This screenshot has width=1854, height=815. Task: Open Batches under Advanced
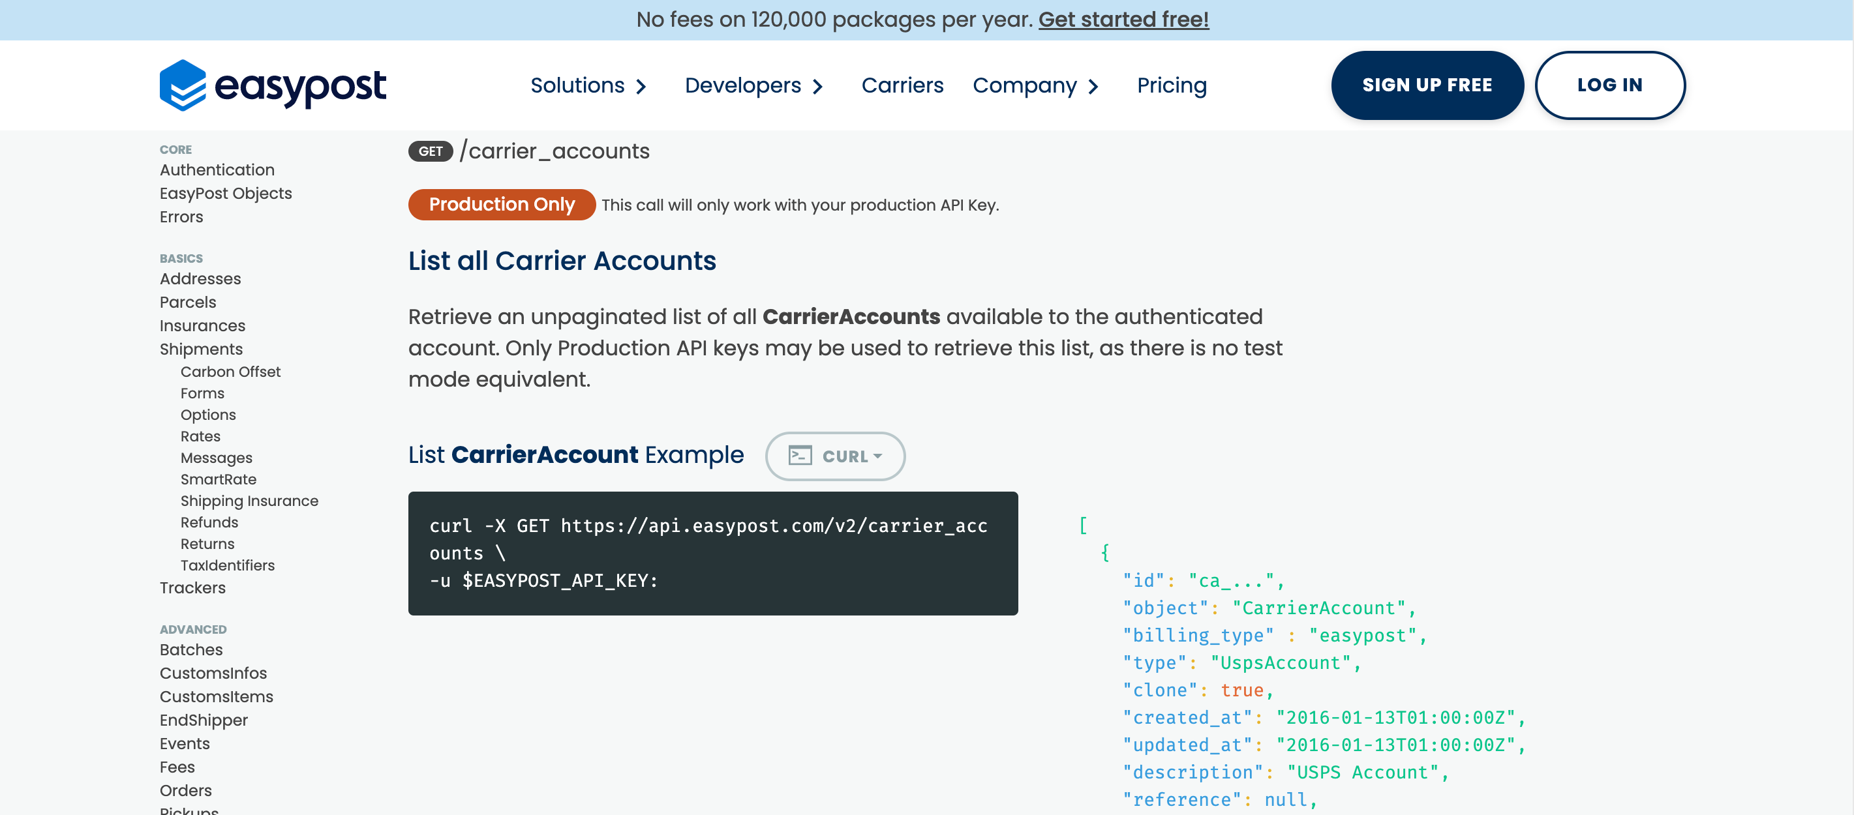pyautogui.click(x=190, y=649)
